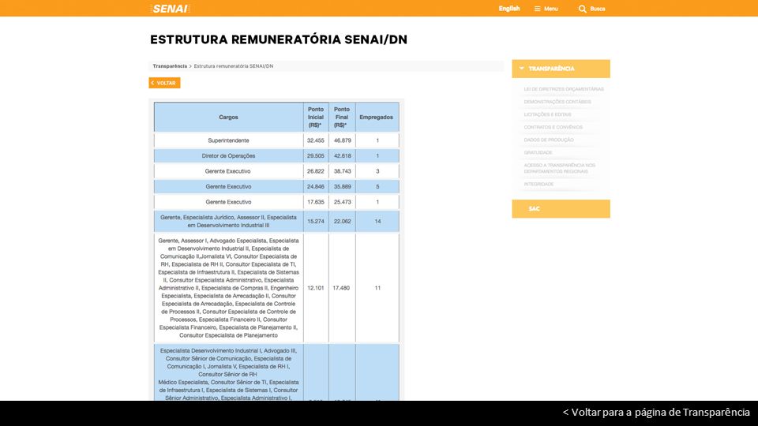Switch site language to English
This screenshot has width=758, height=426.
(509, 9)
